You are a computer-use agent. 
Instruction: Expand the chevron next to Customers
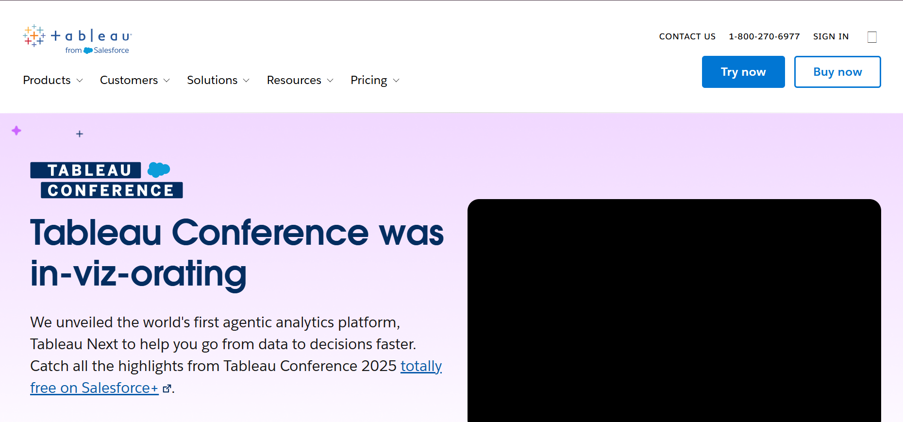(x=167, y=81)
